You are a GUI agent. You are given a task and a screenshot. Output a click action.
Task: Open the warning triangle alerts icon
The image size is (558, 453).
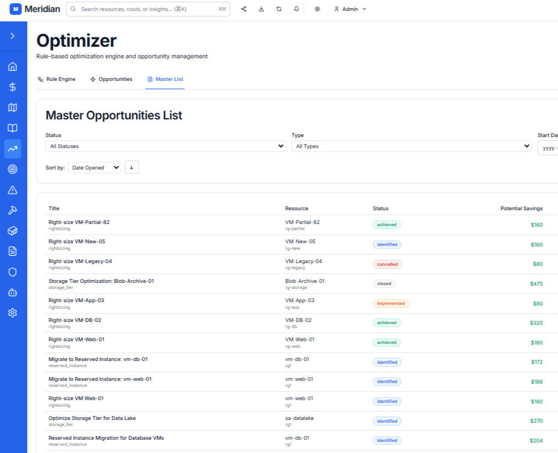[13, 190]
